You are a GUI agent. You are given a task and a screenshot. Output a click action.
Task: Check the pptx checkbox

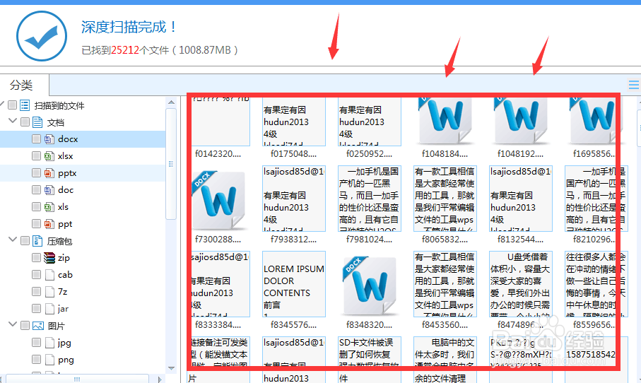coord(36,173)
